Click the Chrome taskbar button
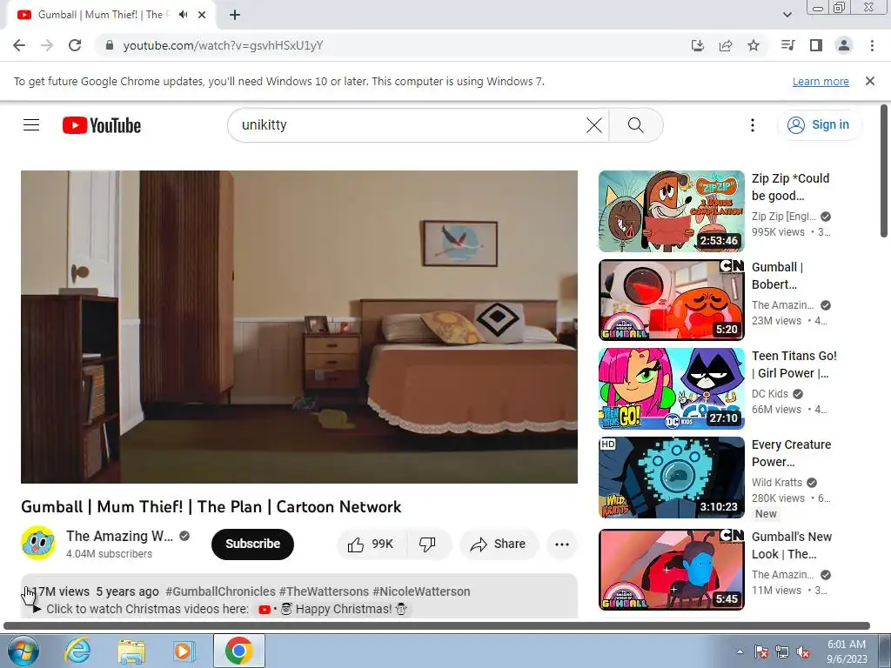 [238, 651]
